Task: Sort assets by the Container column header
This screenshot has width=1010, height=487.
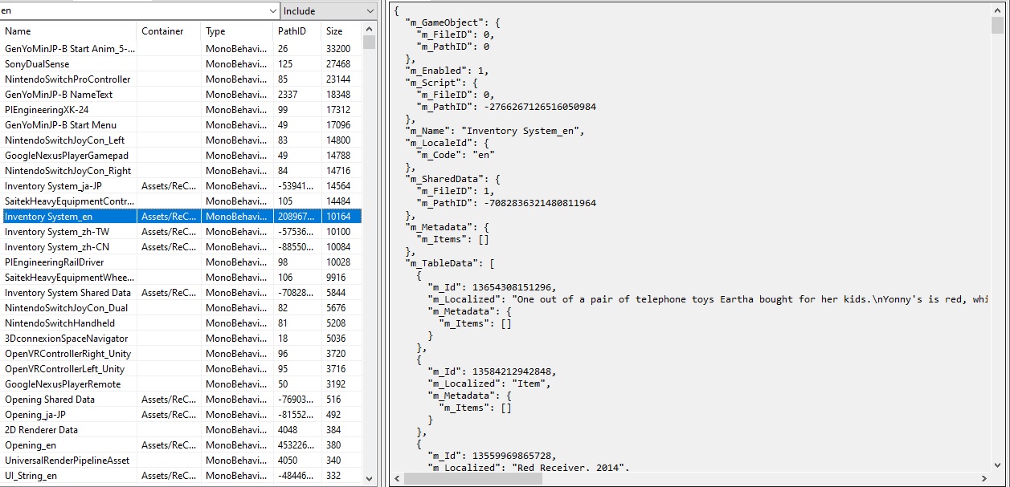Action: [168, 31]
